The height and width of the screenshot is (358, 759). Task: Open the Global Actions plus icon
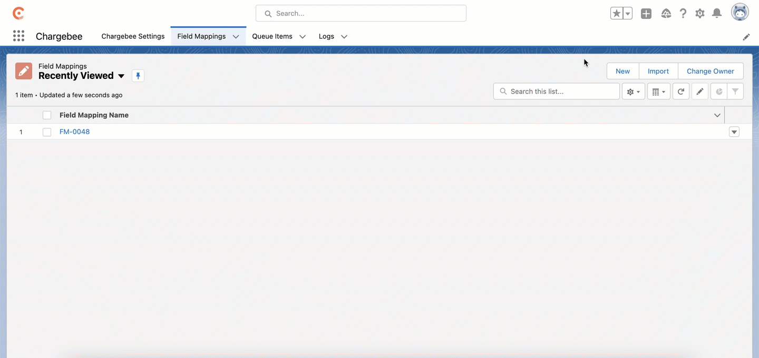(x=646, y=14)
